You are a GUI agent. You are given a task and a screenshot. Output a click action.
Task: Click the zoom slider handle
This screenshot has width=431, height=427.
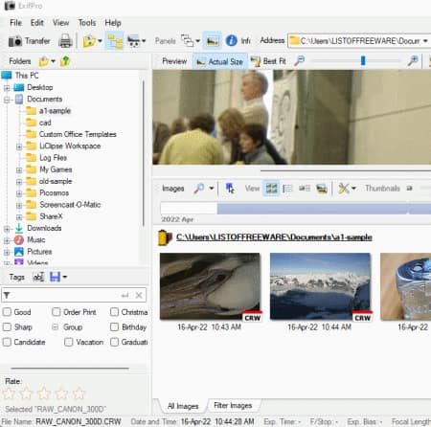coord(363,60)
